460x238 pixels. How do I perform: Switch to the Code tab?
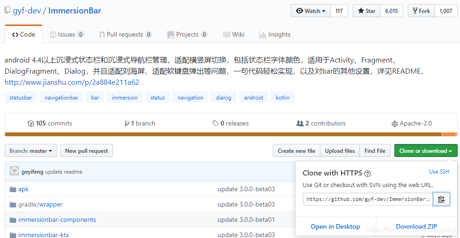[x=24, y=34]
